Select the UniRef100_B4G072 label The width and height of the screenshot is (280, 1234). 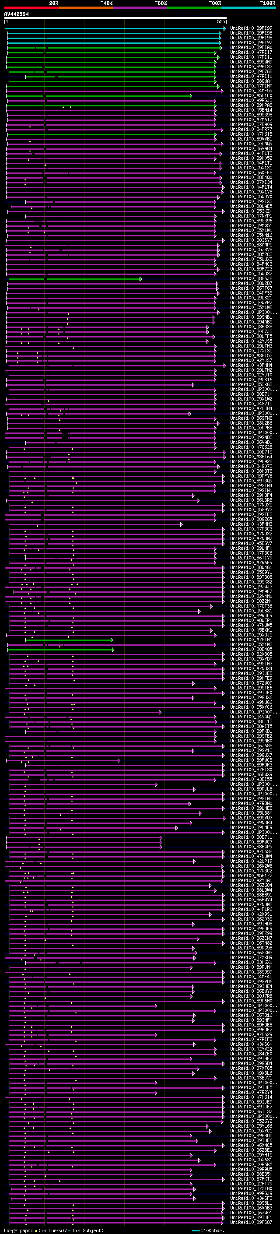251,466
